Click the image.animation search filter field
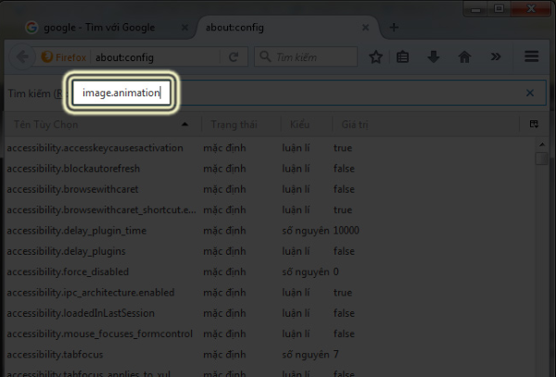 [x=122, y=93]
